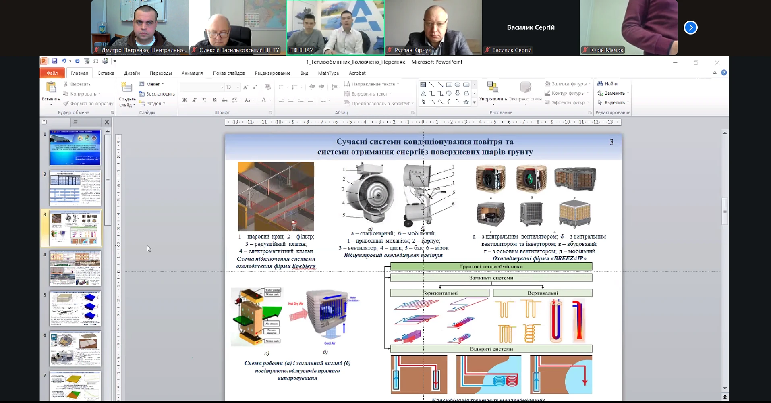
Task: Expand the Заменить dropdown arrow
Action: click(x=628, y=93)
